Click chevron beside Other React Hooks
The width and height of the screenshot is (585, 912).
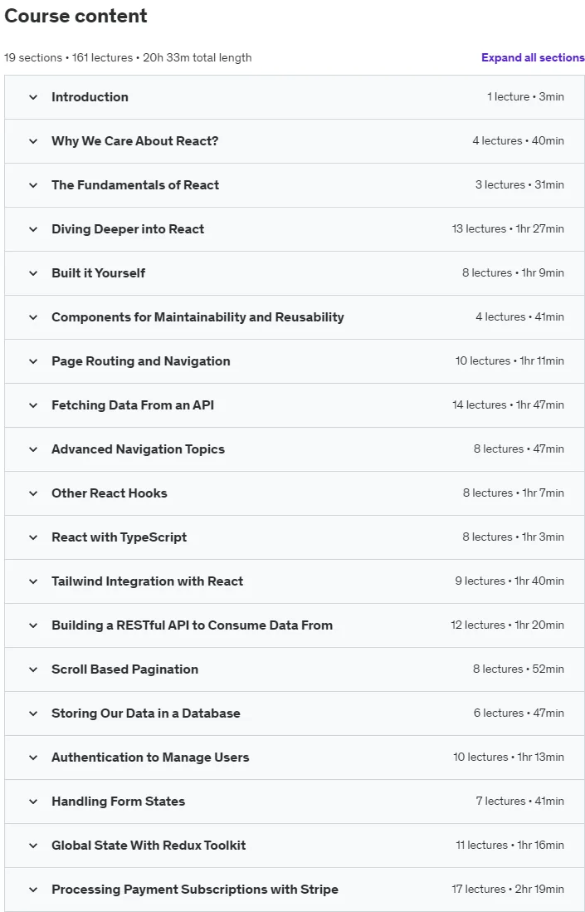[33, 493]
